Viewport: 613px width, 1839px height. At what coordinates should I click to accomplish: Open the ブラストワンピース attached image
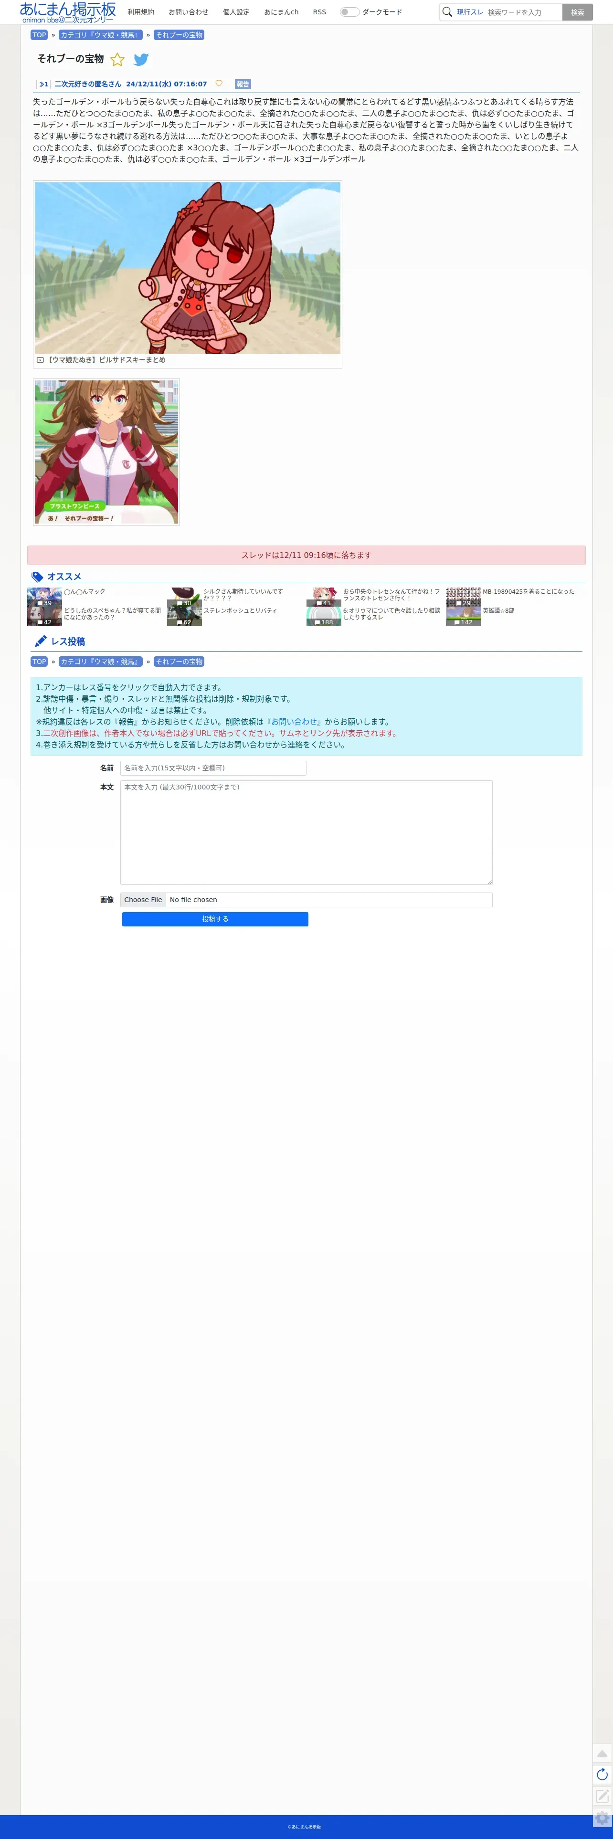coord(106,452)
